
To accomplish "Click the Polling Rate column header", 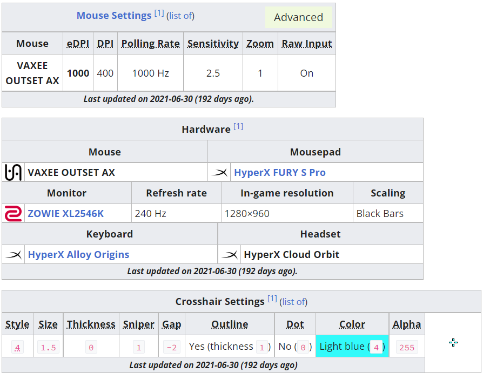I will point(150,44).
